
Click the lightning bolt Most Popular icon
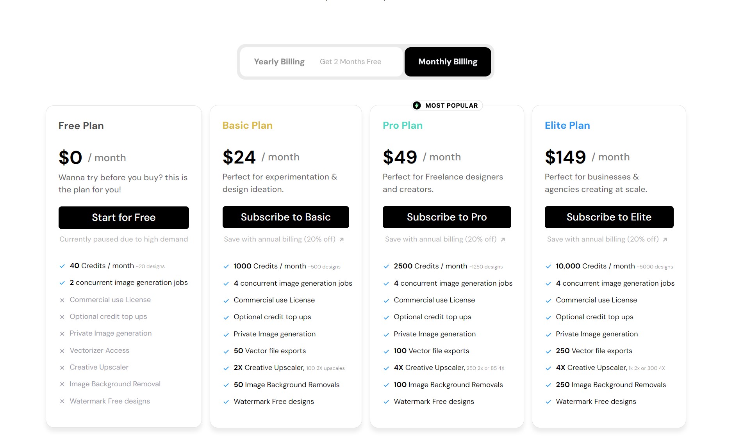417,105
